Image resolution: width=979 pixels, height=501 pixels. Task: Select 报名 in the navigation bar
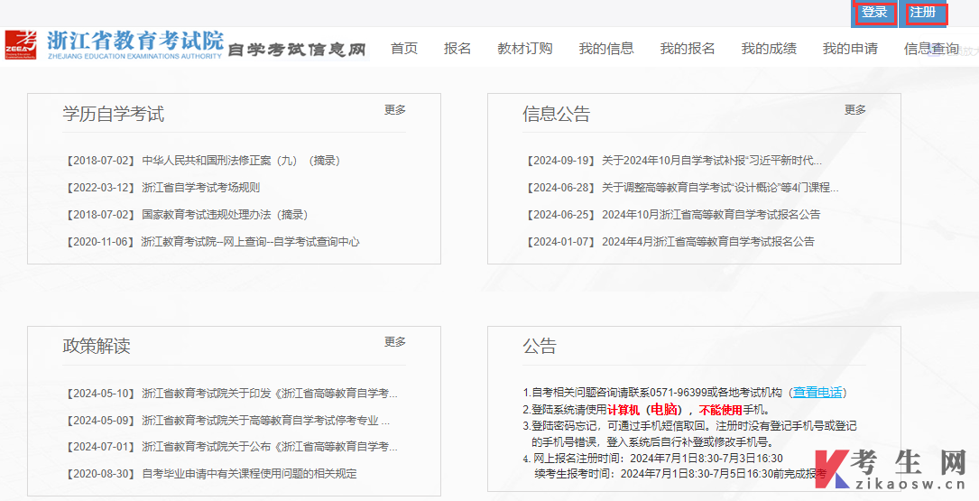click(x=457, y=49)
